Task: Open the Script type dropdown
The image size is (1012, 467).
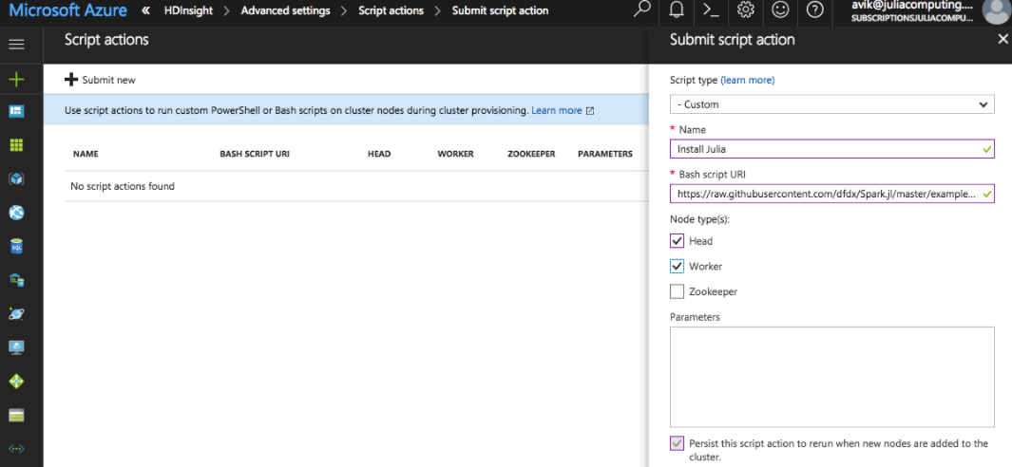Action: pos(832,103)
